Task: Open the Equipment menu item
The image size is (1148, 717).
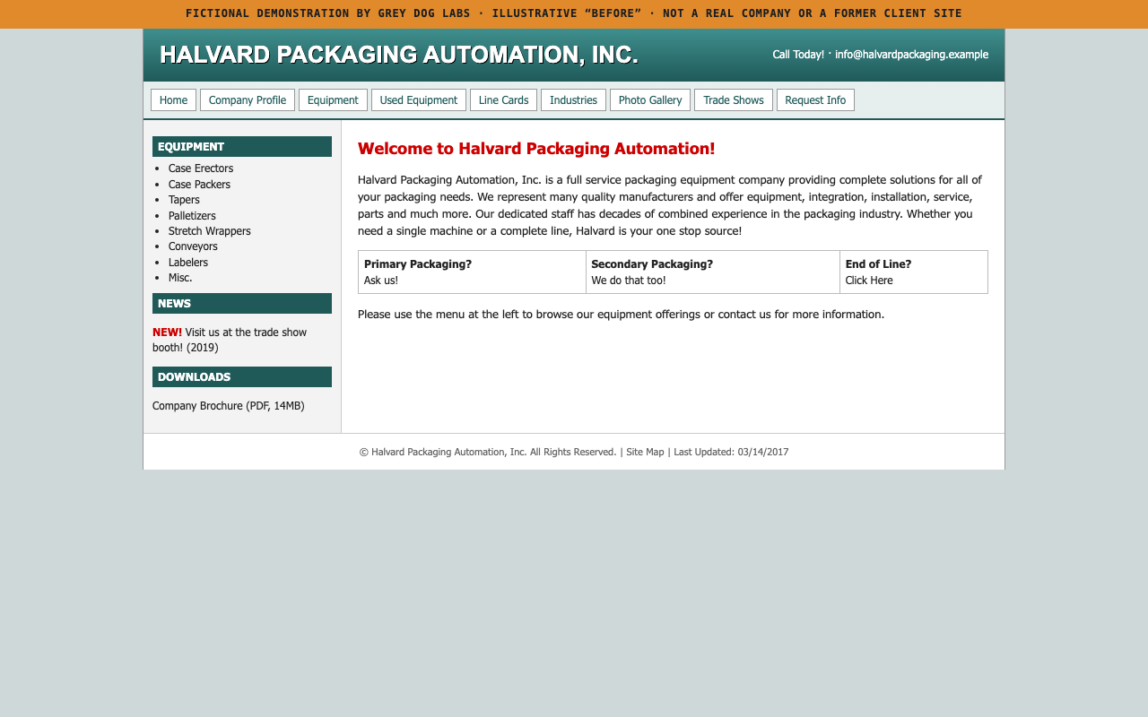Action: (333, 100)
